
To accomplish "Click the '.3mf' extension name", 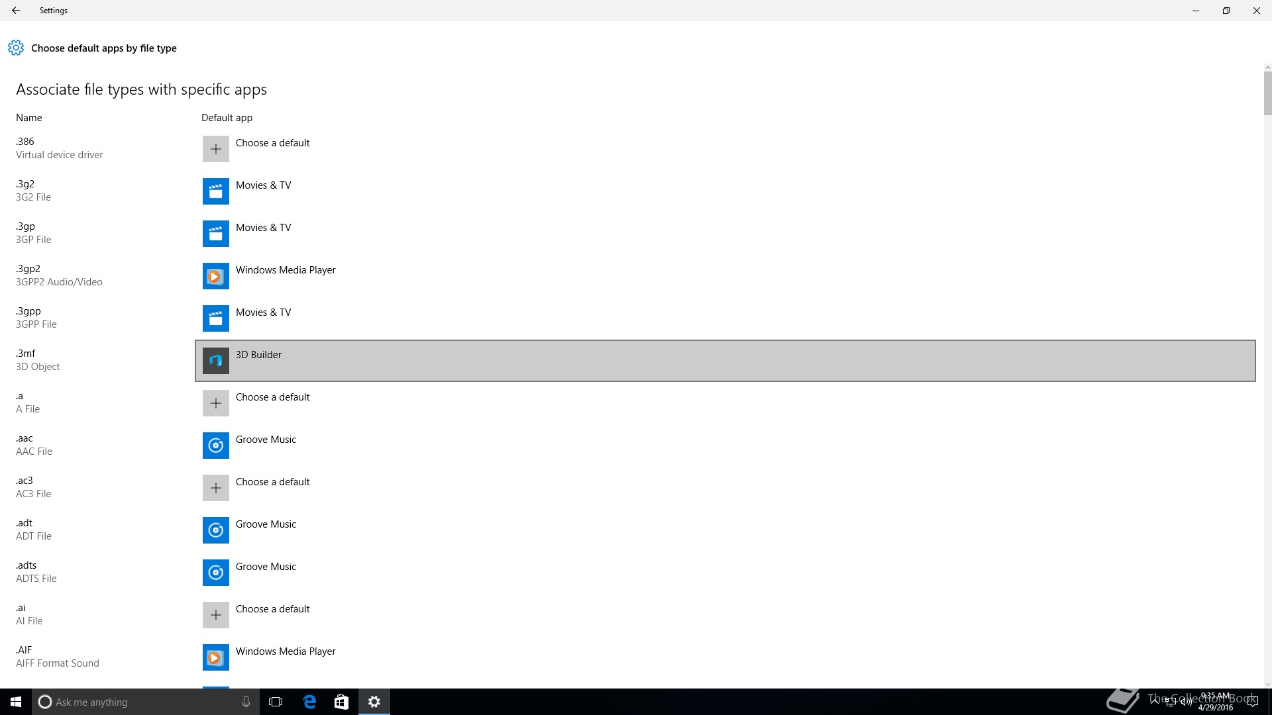I will tap(26, 354).
